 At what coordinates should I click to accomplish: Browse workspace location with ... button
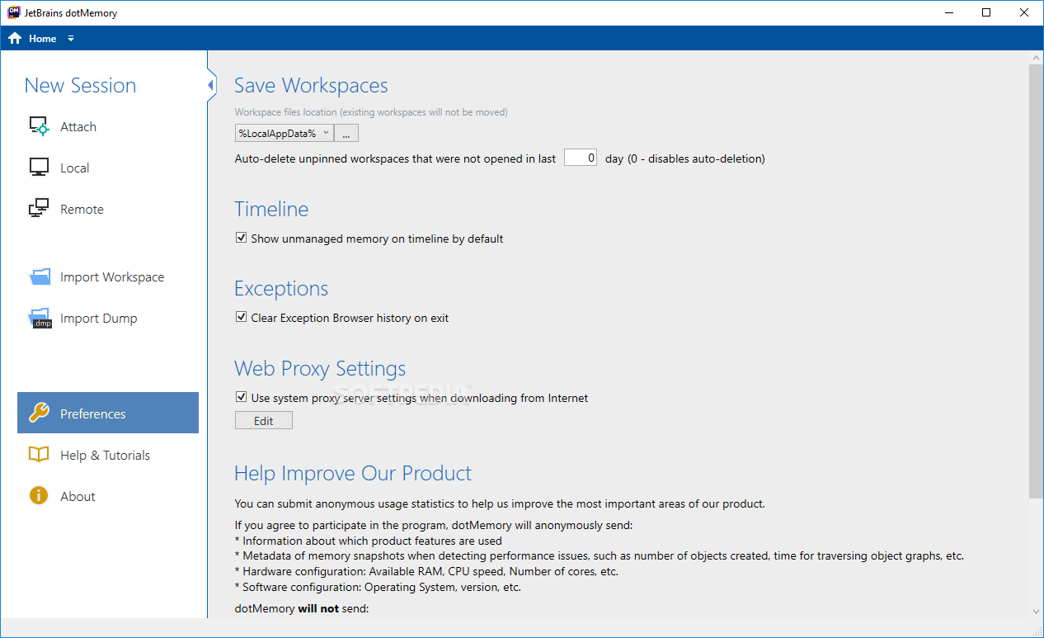coord(346,133)
